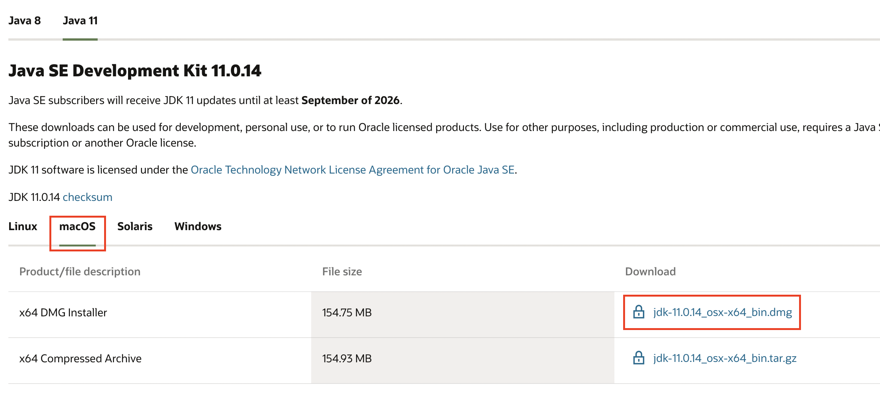
Task: Click the x64 Compressed Archive description cell
Action: click(80, 359)
